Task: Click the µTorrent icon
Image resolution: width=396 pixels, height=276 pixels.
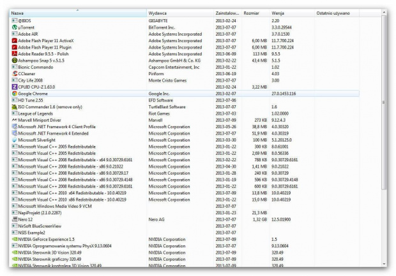Action: [x=15, y=27]
